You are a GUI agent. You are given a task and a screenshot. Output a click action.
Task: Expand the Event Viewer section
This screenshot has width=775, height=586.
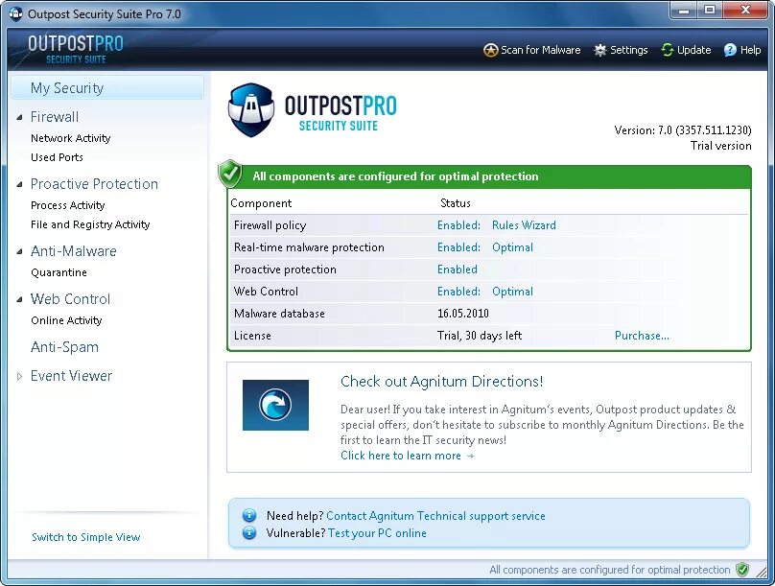click(x=20, y=377)
